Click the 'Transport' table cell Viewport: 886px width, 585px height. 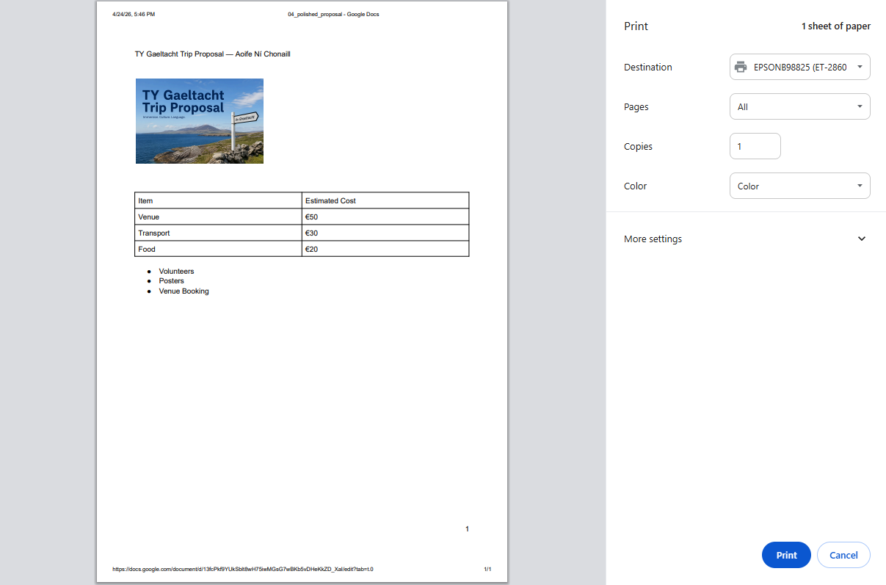click(218, 233)
